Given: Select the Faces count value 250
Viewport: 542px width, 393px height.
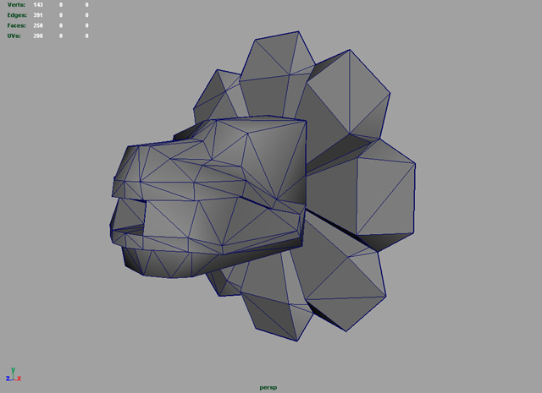Looking at the screenshot, I should (x=38, y=25).
